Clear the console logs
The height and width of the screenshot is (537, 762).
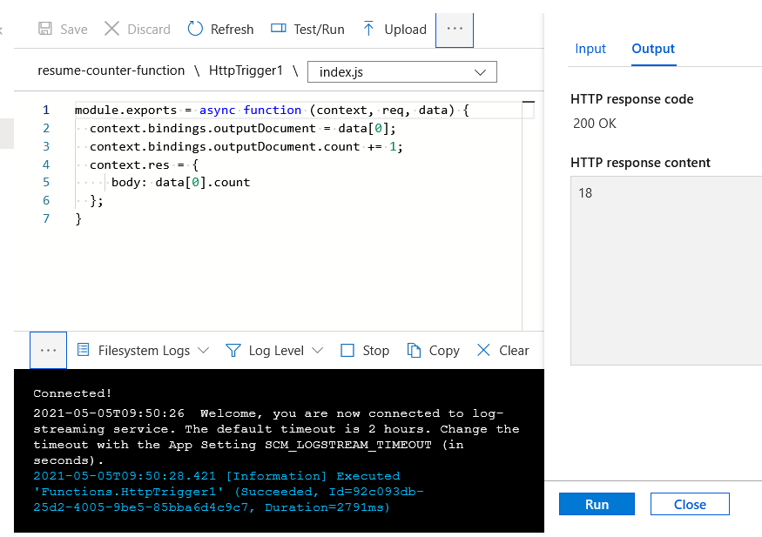pyautogui.click(x=502, y=350)
